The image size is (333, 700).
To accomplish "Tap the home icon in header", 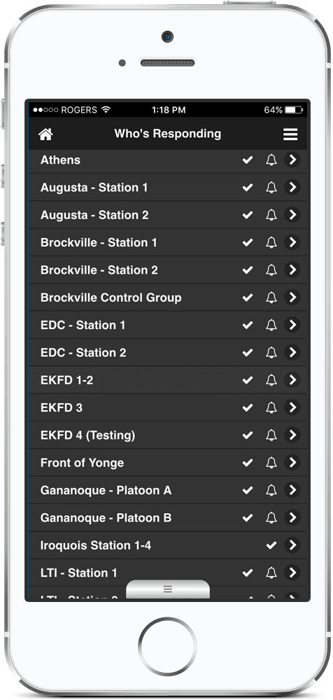I will (45, 134).
